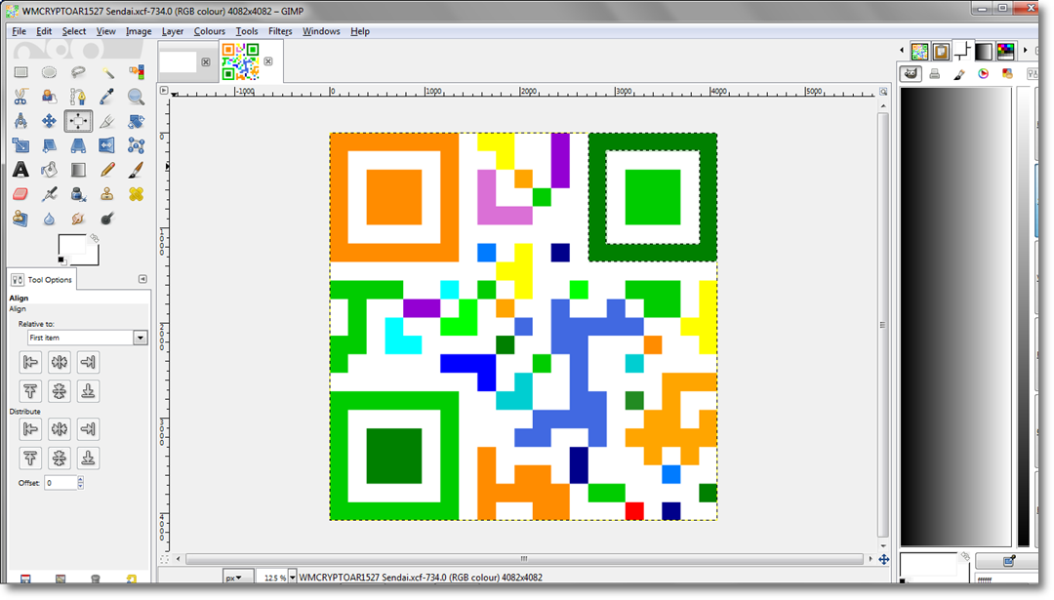Viewport: 1054px width, 600px height.
Task: Select the Perspective tool
Action: [78, 145]
